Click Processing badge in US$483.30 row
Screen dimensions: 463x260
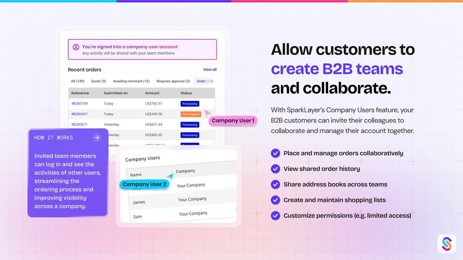(x=190, y=135)
